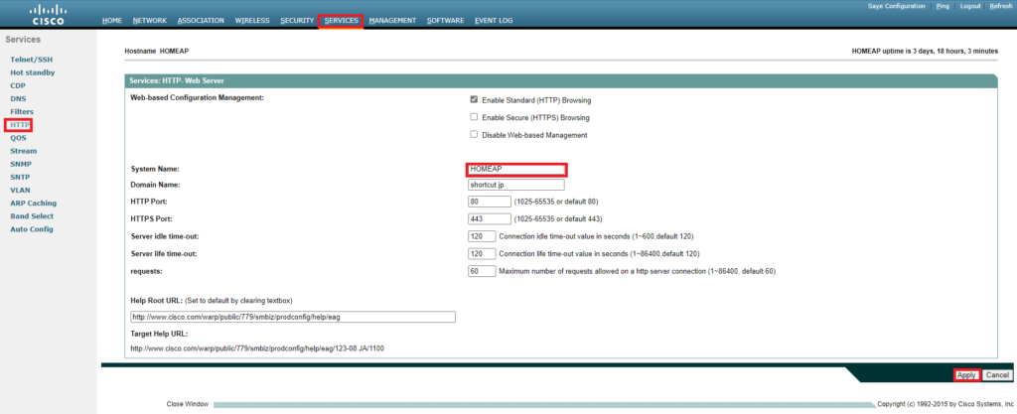Click the Domain Name field
This screenshot has width=1017, height=414.
(x=516, y=186)
